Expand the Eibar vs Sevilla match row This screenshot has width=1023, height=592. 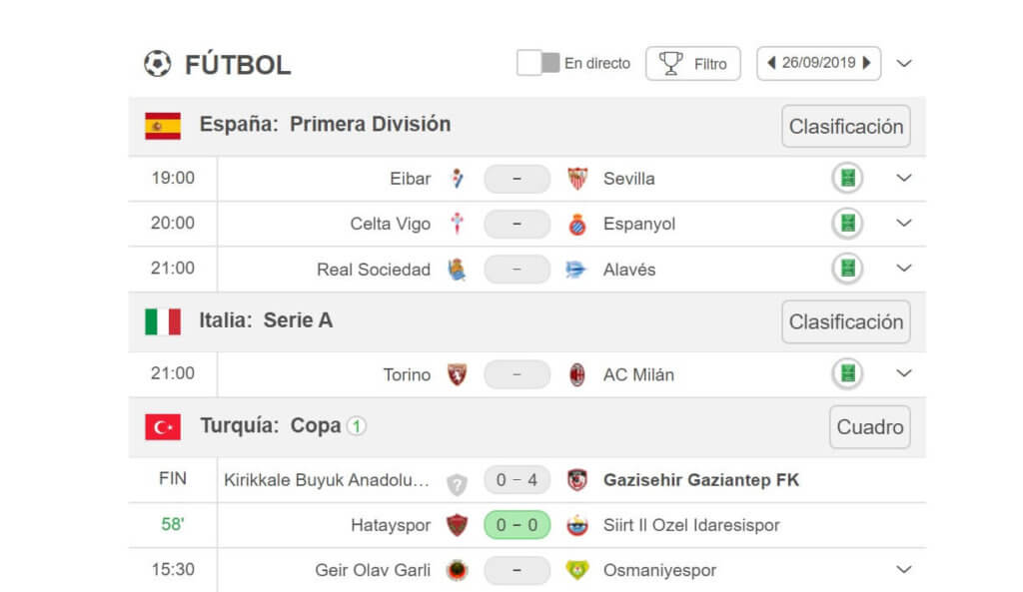click(x=904, y=179)
